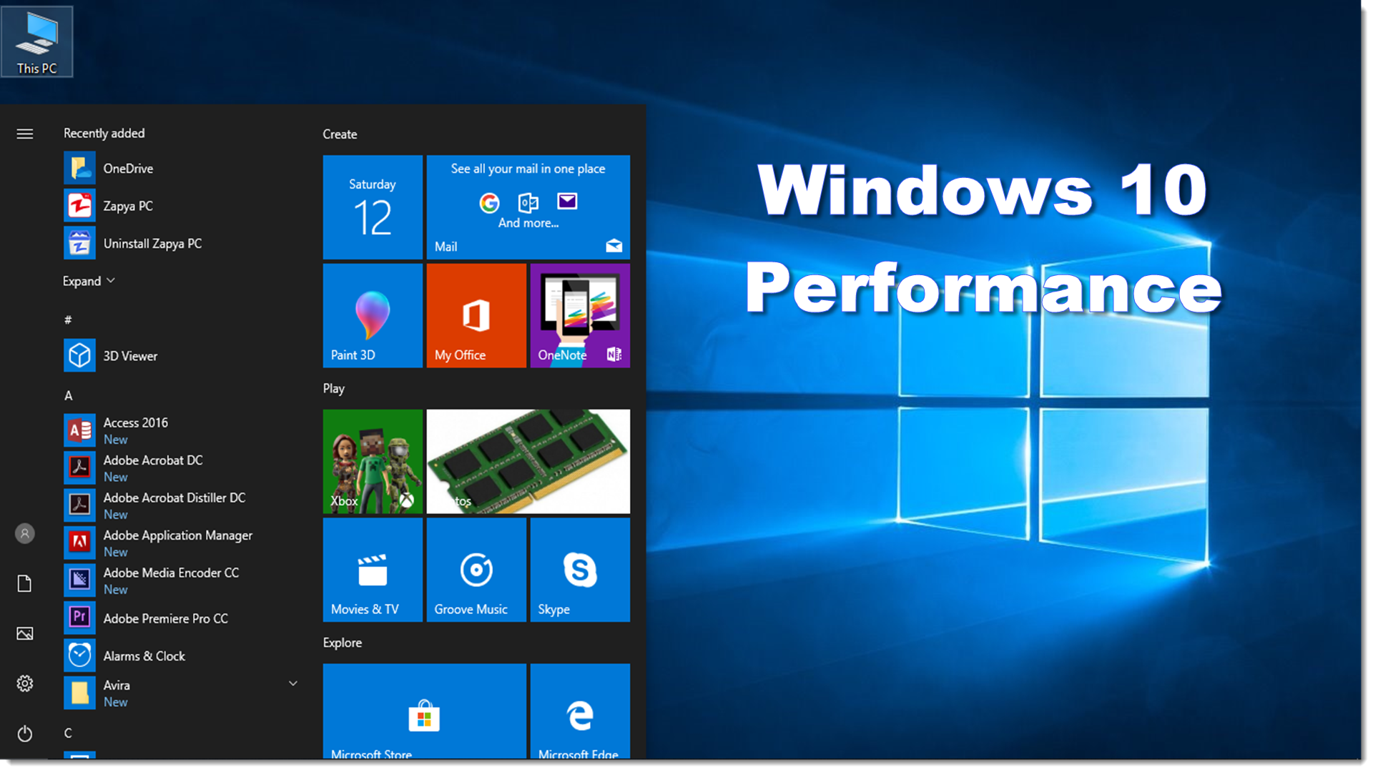The image size is (1373, 772).
Task: Open the OneNote tile
Action: click(580, 316)
